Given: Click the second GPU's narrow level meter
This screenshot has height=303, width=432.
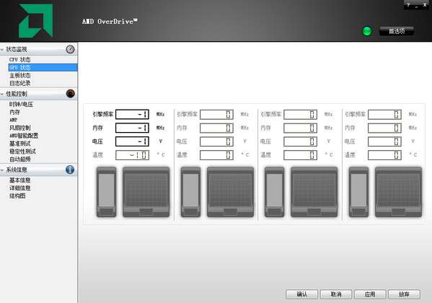Looking at the screenshot, I should (x=190, y=192).
